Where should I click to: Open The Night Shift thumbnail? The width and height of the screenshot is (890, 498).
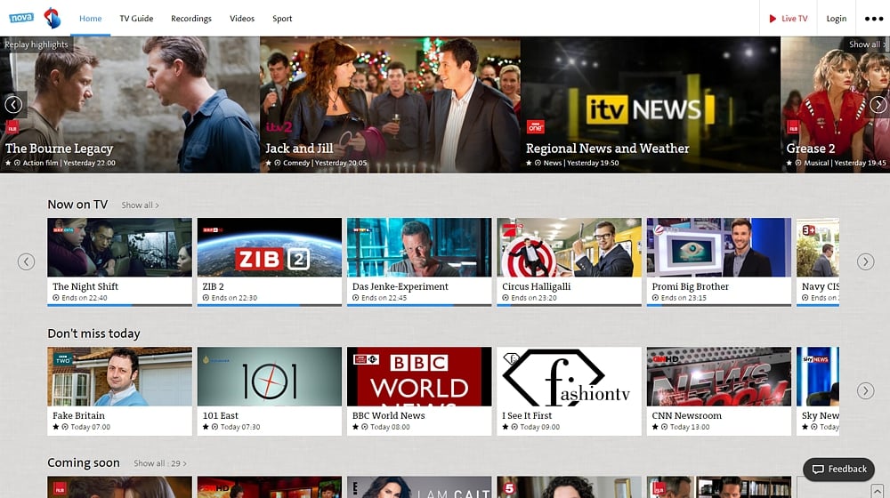(x=120, y=247)
